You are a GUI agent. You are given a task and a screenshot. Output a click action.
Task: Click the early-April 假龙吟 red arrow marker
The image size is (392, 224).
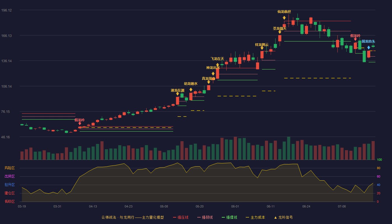(x=80, y=123)
